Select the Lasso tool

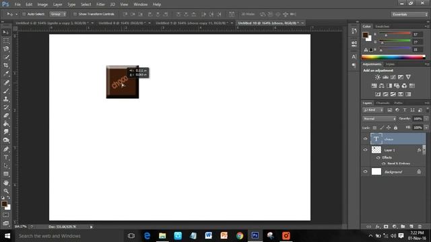coord(6,49)
